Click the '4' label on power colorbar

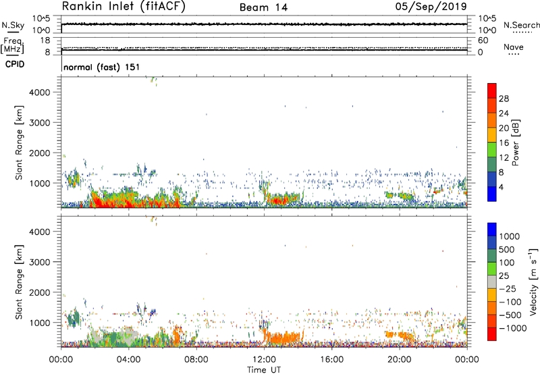pos(502,187)
